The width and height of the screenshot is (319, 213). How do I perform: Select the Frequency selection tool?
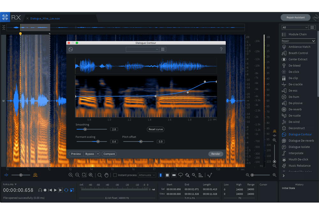click(x=174, y=175)
